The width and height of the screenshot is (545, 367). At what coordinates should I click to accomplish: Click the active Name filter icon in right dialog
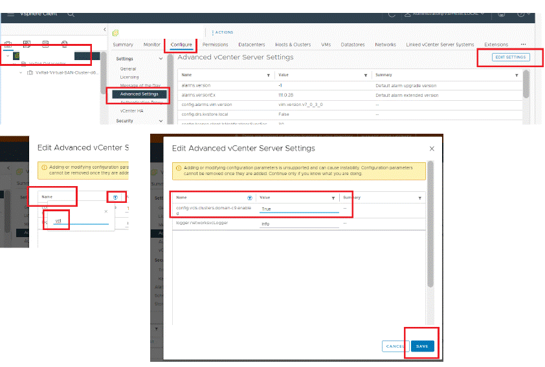click(x=250, y=198)
